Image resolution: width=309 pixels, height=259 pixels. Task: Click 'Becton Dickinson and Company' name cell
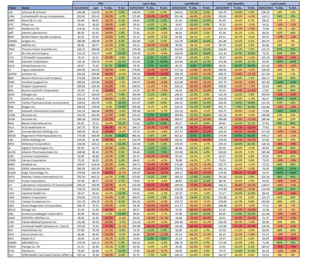click(47, 78)
